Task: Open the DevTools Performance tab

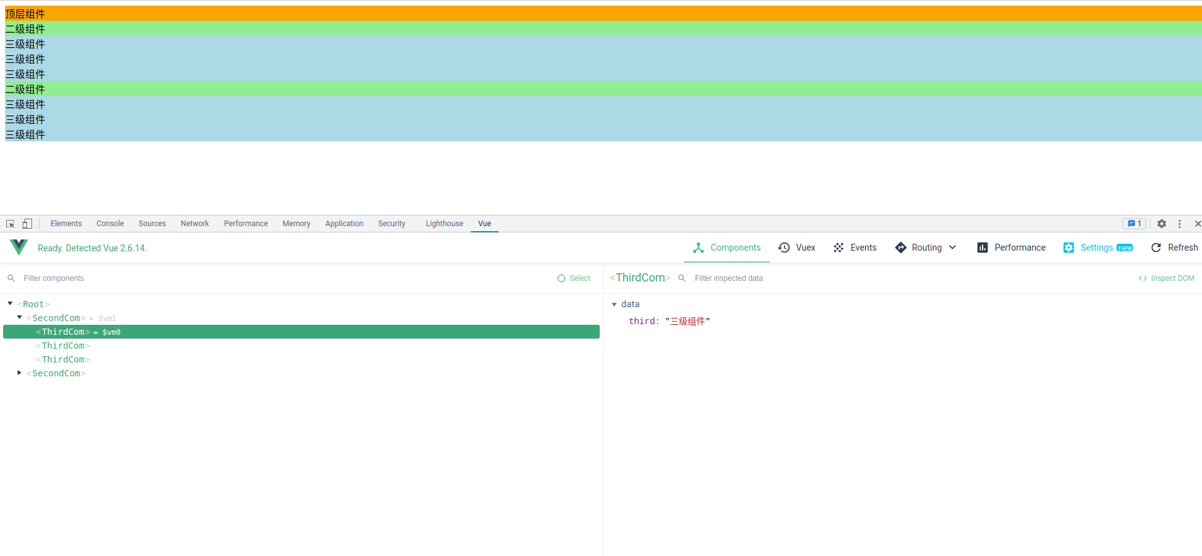Action: 246,224
